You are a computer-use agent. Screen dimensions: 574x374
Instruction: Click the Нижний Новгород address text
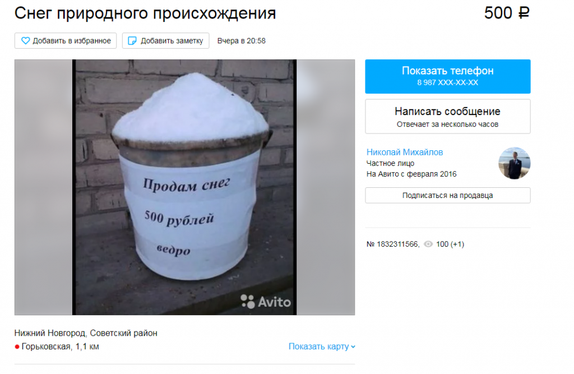pos(86,333)
